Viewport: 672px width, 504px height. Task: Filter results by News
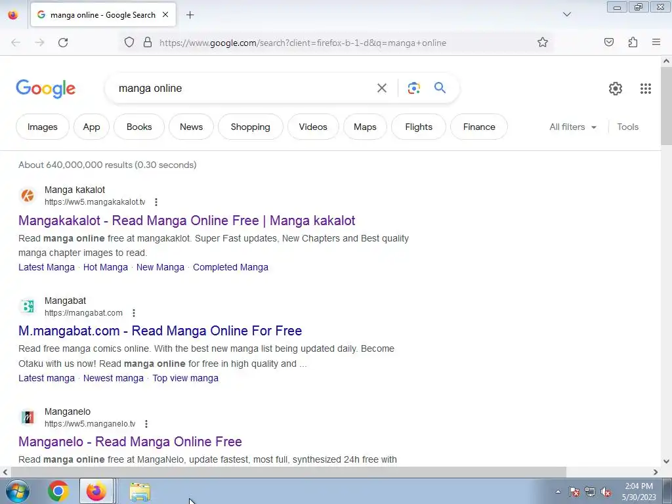pyautogui.click(x=191, y=127)
